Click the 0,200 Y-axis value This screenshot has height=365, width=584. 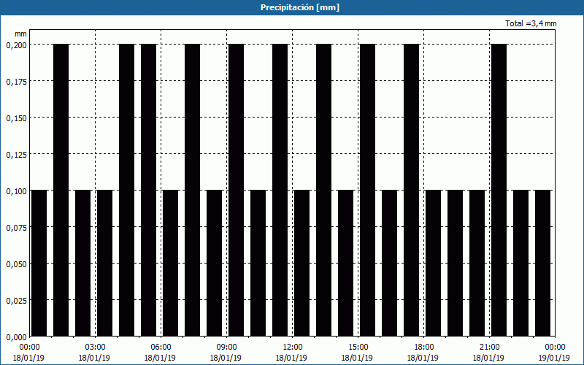pos(17,45)
